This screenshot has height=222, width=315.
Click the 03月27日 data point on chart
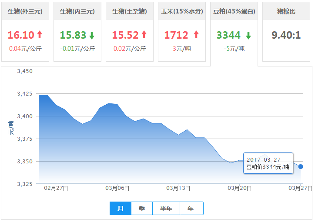pos(301,166)
